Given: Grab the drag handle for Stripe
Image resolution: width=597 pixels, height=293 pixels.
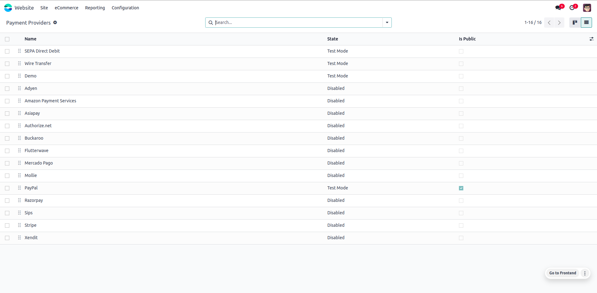Looking at the screenshot, I should 19,225.
